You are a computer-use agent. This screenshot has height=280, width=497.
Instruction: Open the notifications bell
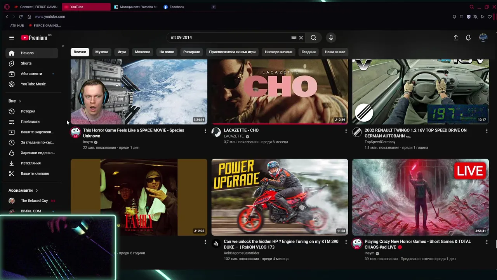coord(468,38)
